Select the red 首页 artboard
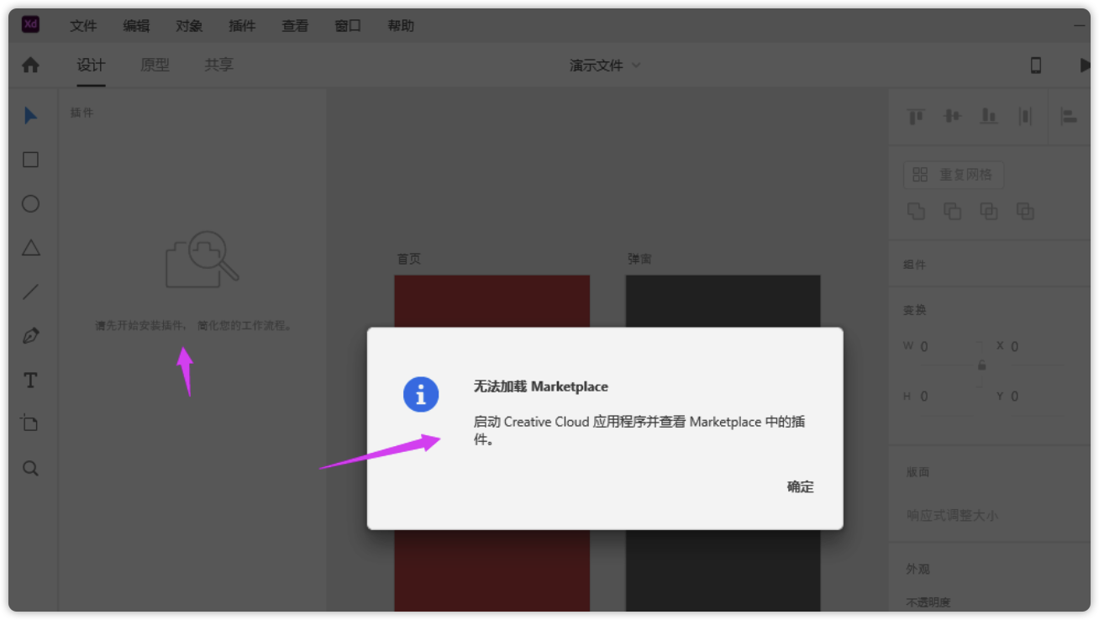This screenshot has height=620, width=1099. pos(492,443)
